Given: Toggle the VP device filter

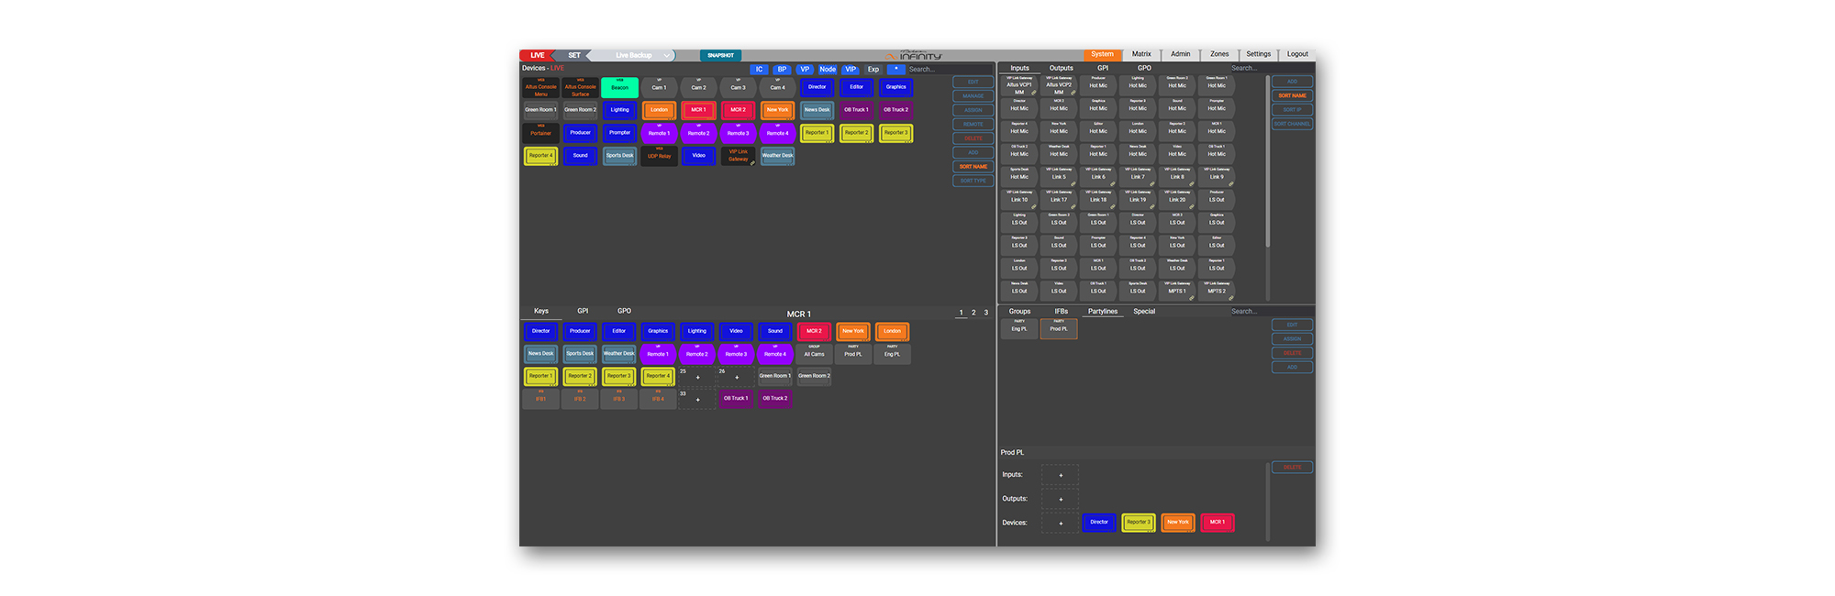Looking at the screenshot, I should point(805,69).
